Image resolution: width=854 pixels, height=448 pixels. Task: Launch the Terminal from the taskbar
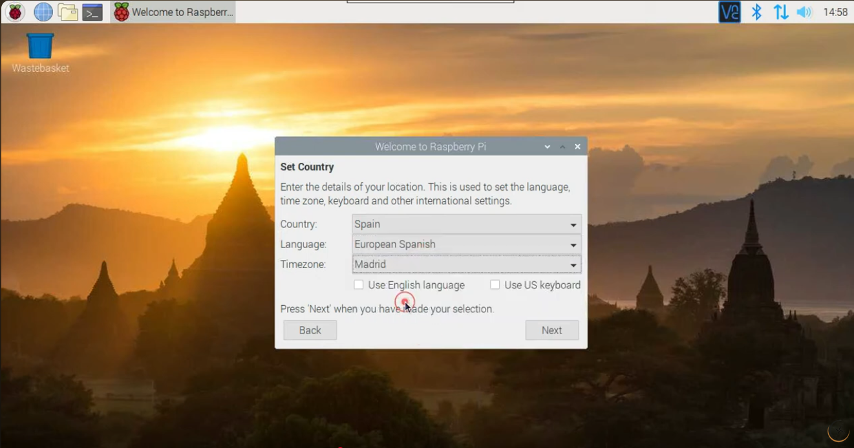click(x=92, y=12)
